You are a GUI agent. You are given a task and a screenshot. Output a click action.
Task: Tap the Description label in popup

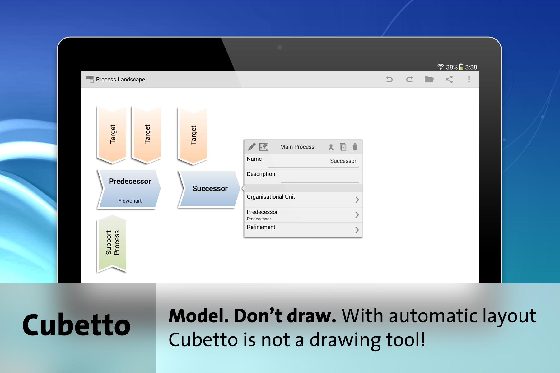click(261, 174)
